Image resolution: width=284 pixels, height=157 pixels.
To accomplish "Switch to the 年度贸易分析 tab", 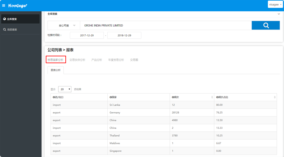I will point(116,60).
